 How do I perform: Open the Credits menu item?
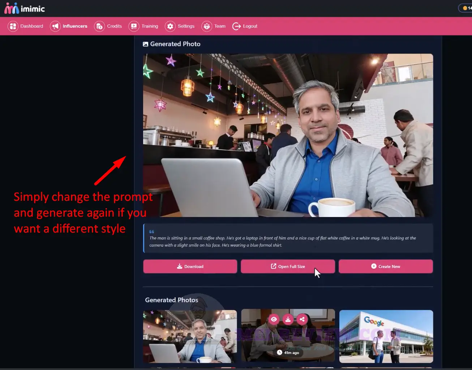coord(108,26)
